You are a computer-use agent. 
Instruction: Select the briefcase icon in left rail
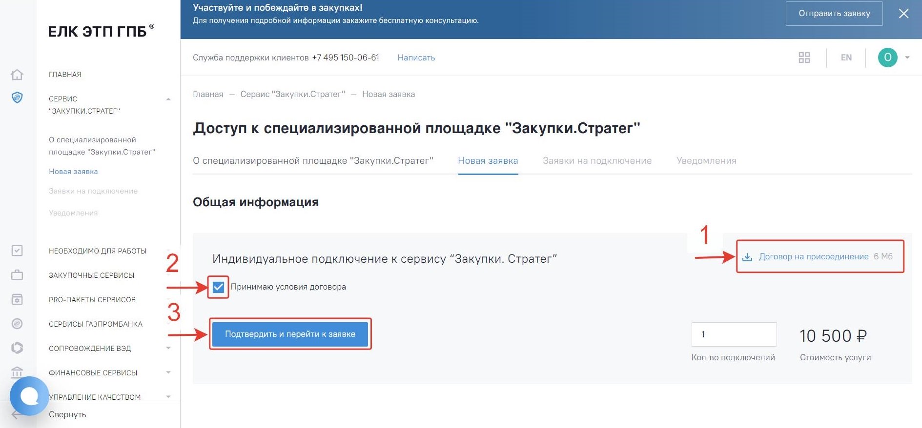17,275
